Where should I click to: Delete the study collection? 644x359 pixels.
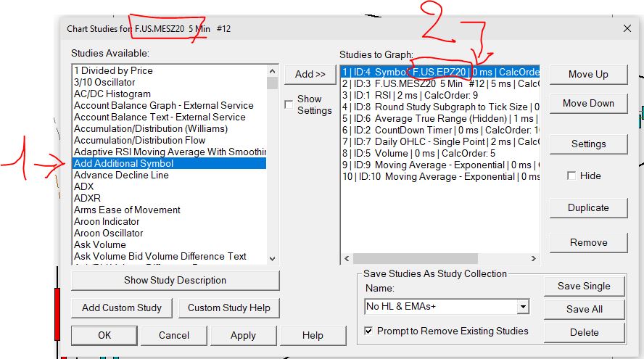[x=584, y=332]
